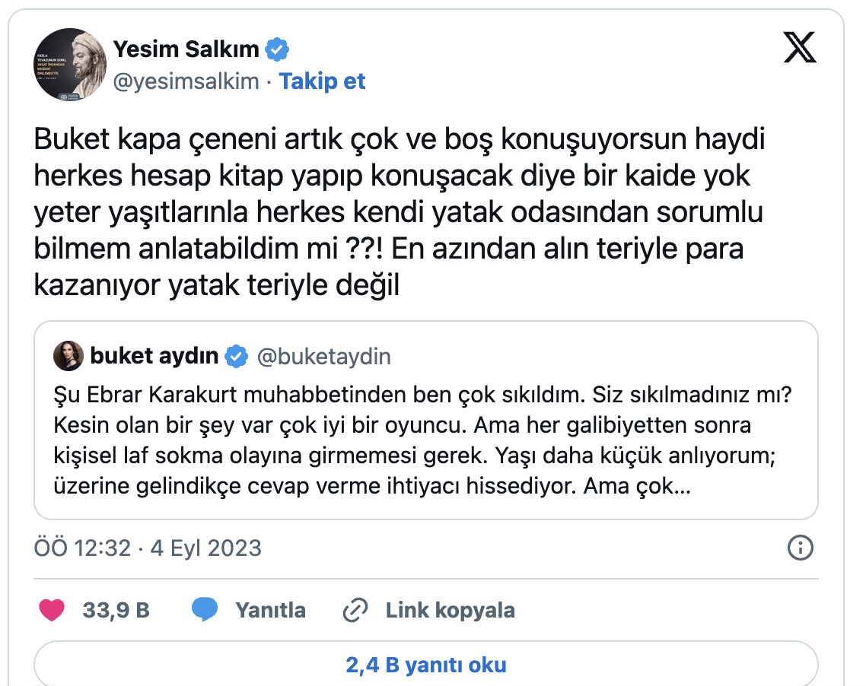Click Yesim Salkım's verified badge

click(276, 50)
